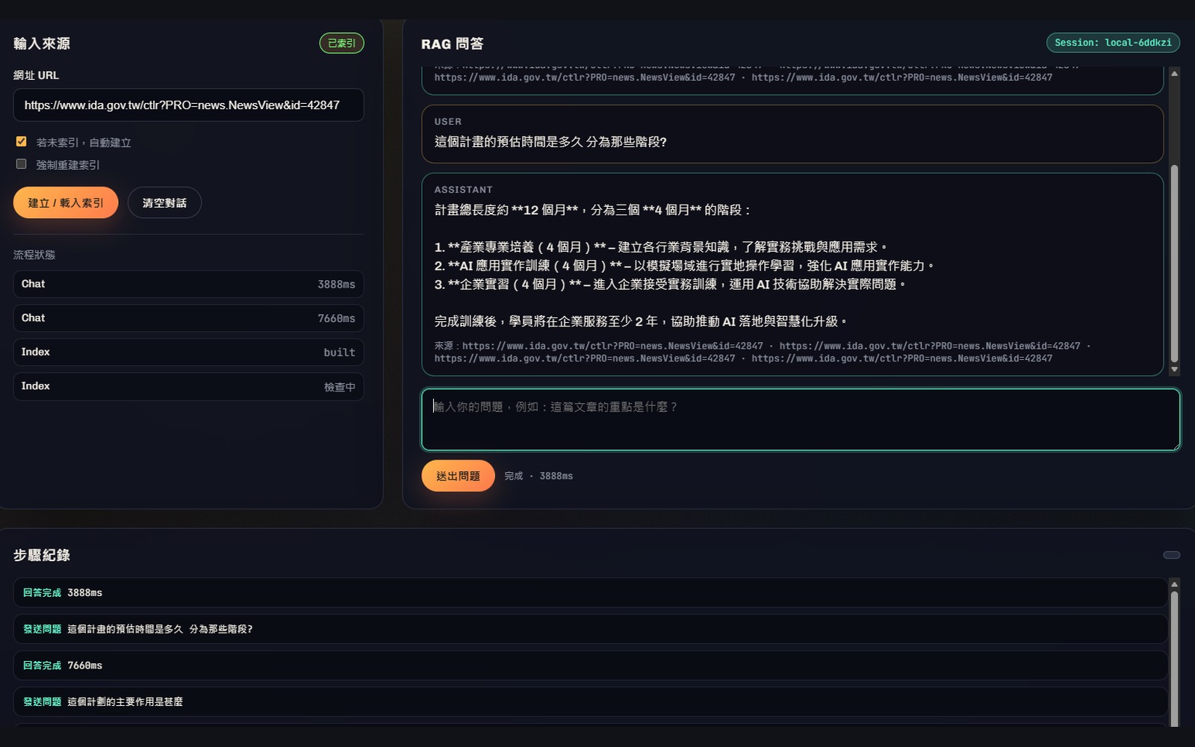1195x747 pixels.
Task: Click the green 已索引 status badge
Action: (341, 43)
